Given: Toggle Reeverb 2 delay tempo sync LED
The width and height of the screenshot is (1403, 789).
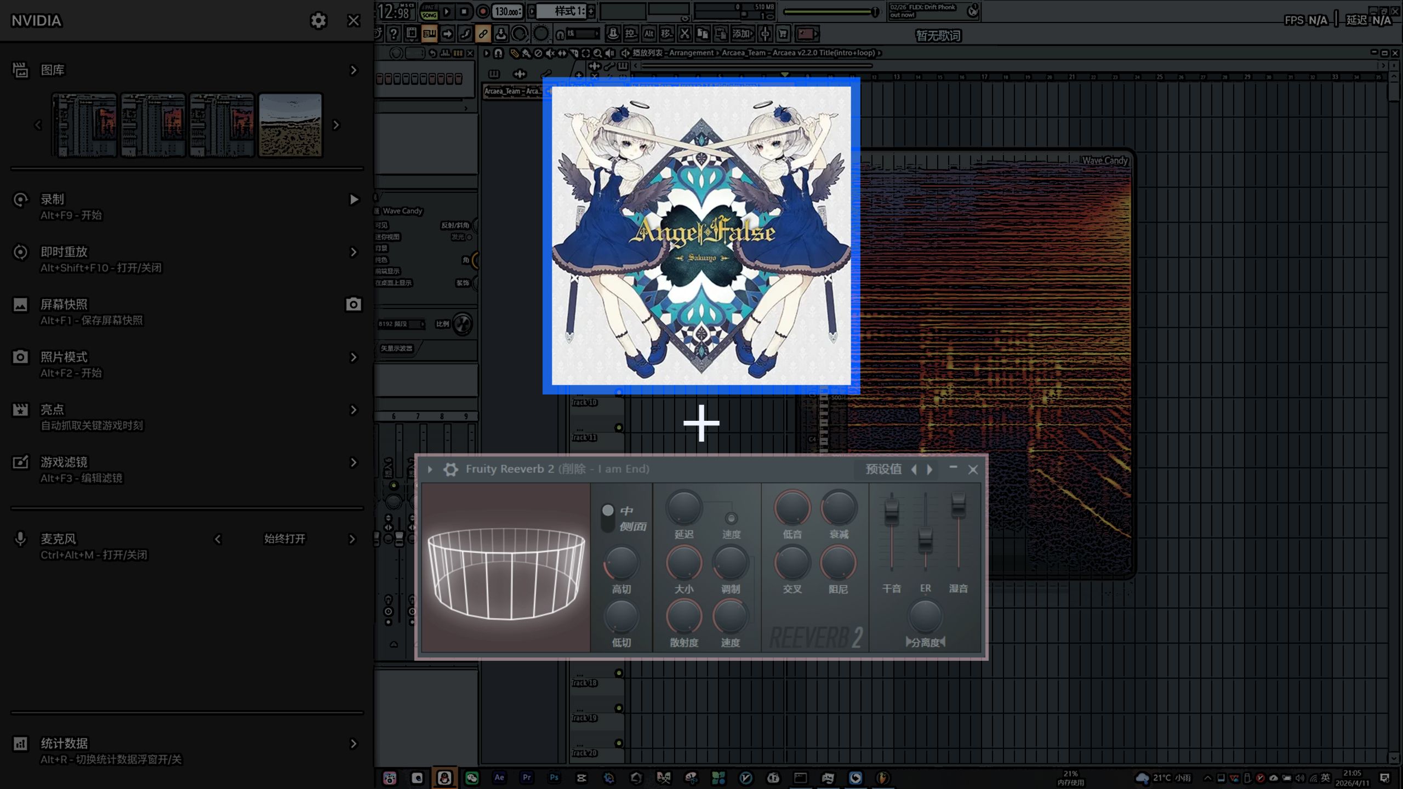Looking at the screenshot, I should (731, 518).
